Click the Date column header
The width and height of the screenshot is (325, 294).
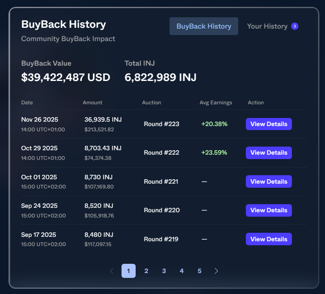tap(27, 102)
